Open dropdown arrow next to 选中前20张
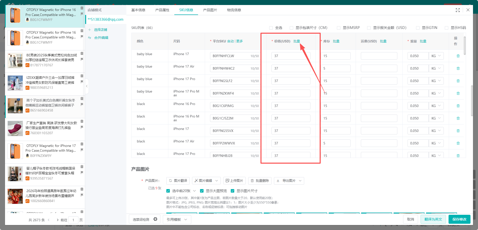This screenshot has height=230, width=478. [x=194, y=191]
